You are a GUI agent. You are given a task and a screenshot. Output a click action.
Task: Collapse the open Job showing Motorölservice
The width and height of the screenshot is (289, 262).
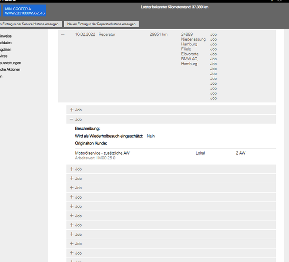pos(72,119)
